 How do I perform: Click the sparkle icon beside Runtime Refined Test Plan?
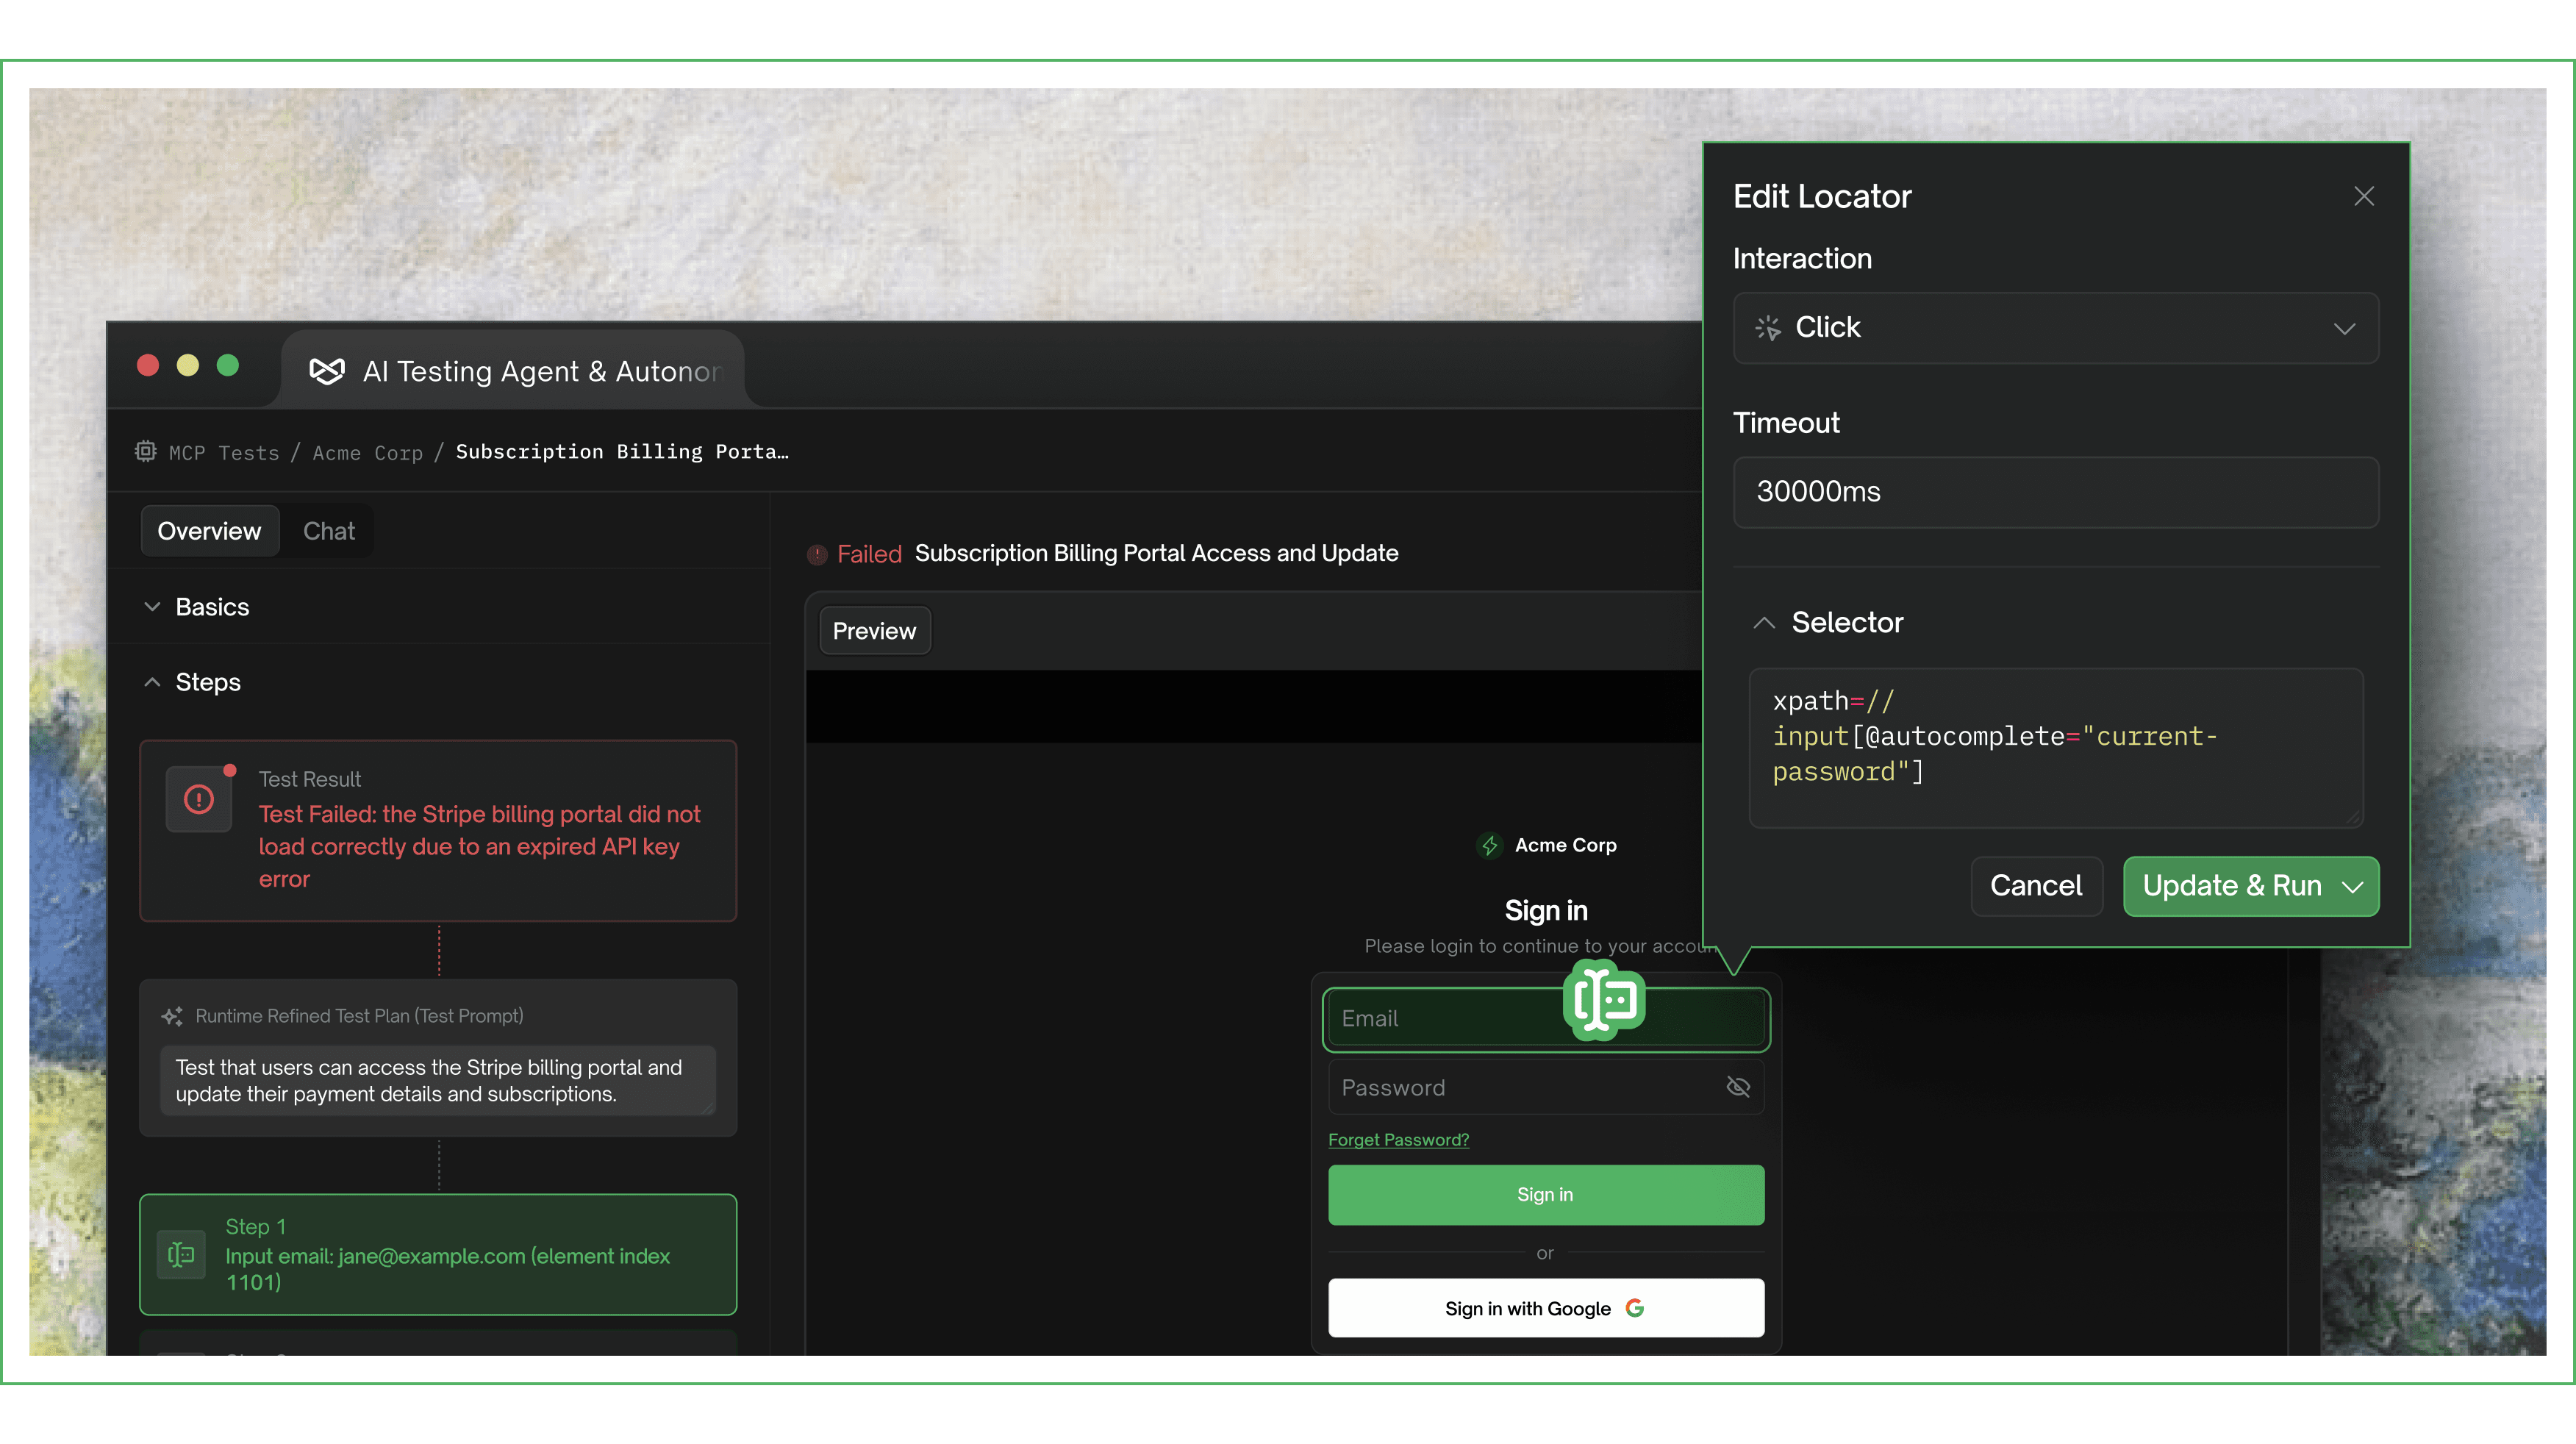(x=172, y=1016)
